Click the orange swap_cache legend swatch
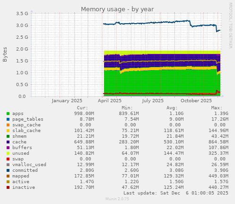This screenshot has height=204, width=235. point(8,125)
